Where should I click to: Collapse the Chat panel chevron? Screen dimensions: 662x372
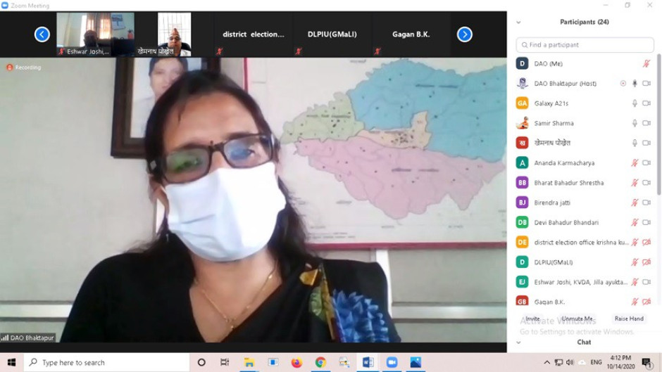click(x=518, y=342)
